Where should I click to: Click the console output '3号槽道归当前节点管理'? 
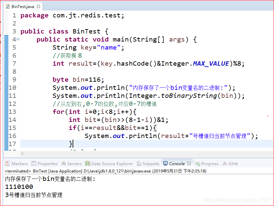(34, 195)
